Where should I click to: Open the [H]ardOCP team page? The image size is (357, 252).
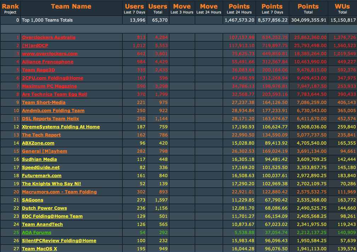35,46
